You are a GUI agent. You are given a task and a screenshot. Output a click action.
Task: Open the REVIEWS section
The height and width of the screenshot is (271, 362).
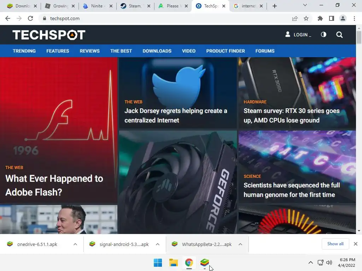[89, 51]
